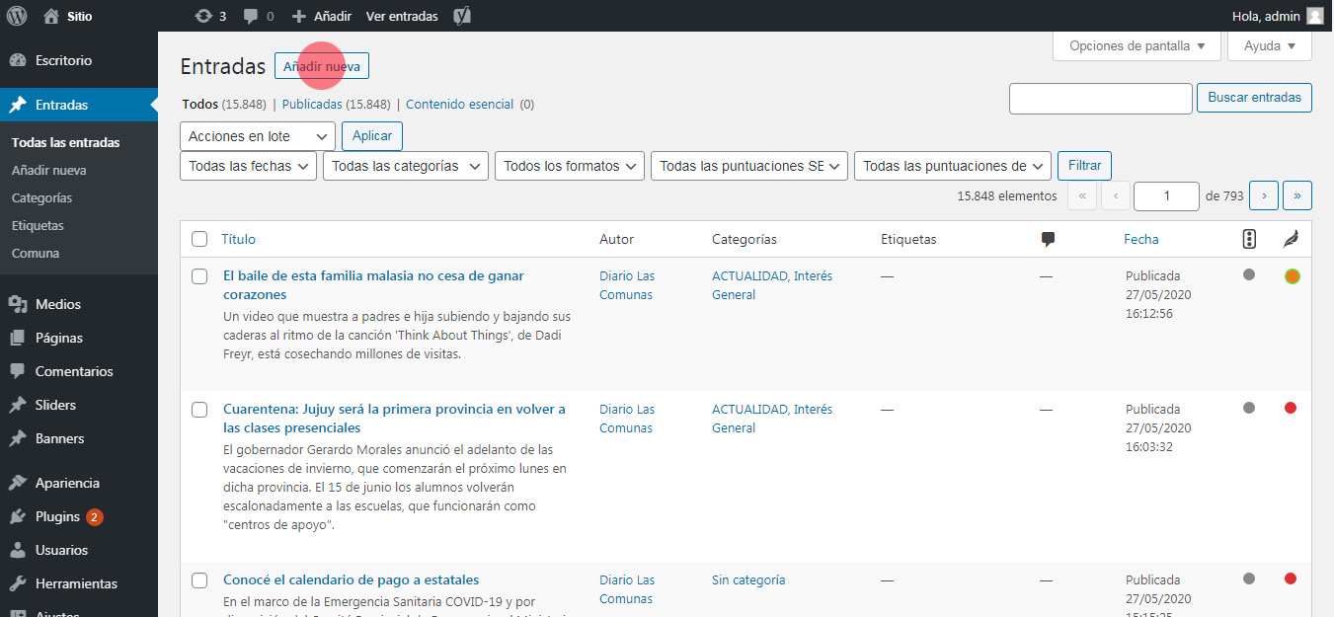Open the 'Plugins' menu in the sidebar
The image size is (1334, 617).
pos(55,515)
